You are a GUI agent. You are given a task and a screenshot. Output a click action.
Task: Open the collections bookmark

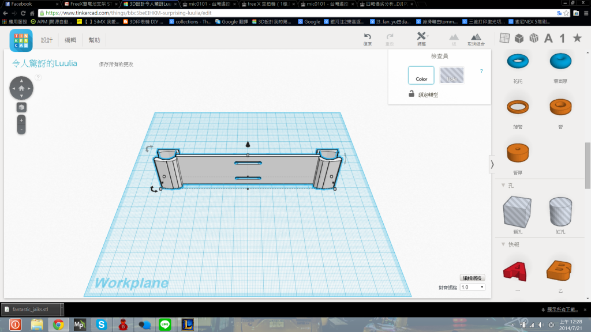pos(190,21)
